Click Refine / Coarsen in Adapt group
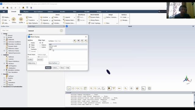 [111, 17]
